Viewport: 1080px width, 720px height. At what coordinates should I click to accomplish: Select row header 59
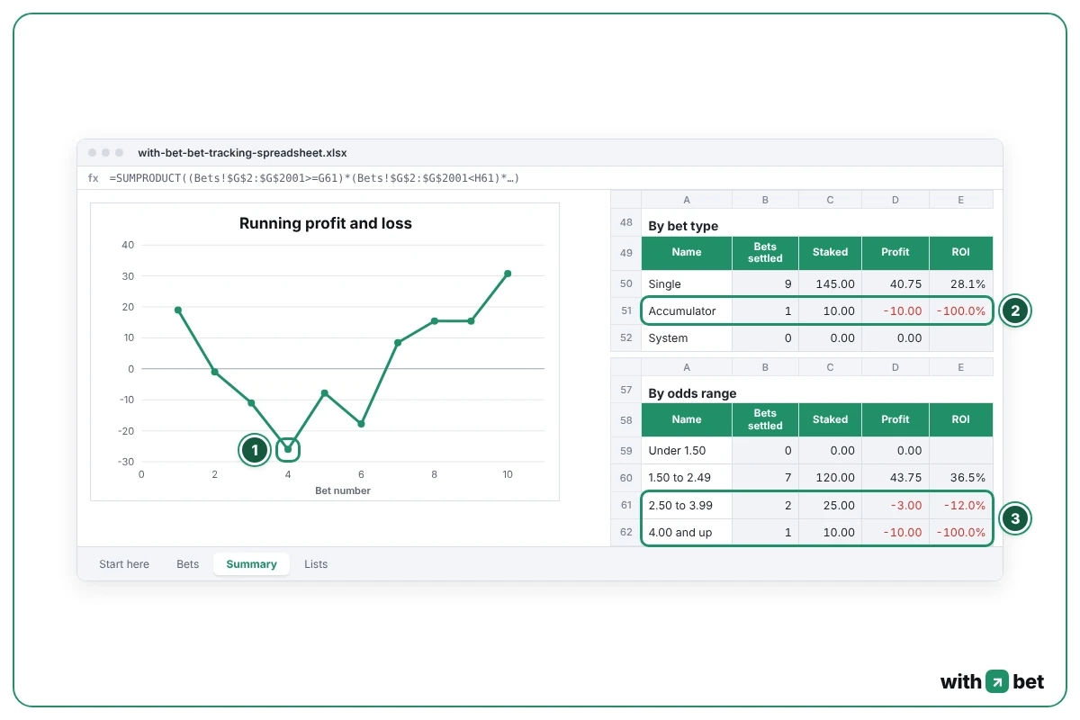point(626,451)
